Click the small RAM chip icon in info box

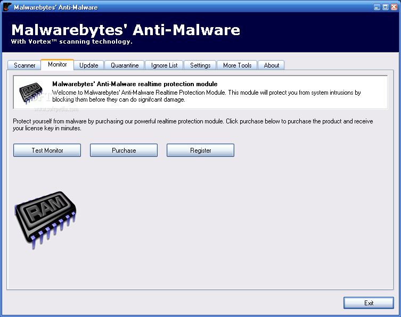(31, 93)
